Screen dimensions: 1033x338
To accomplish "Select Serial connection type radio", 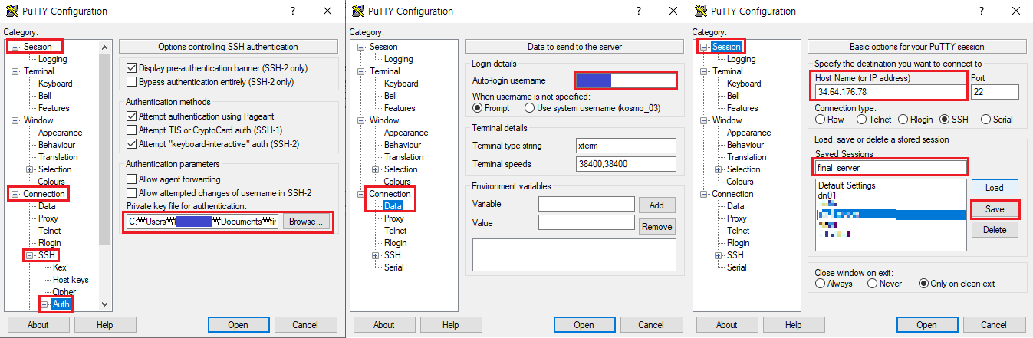I will tap(985, 120).
